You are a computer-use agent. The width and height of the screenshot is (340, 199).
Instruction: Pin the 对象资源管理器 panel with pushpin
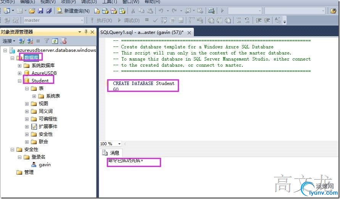point(86,32)
